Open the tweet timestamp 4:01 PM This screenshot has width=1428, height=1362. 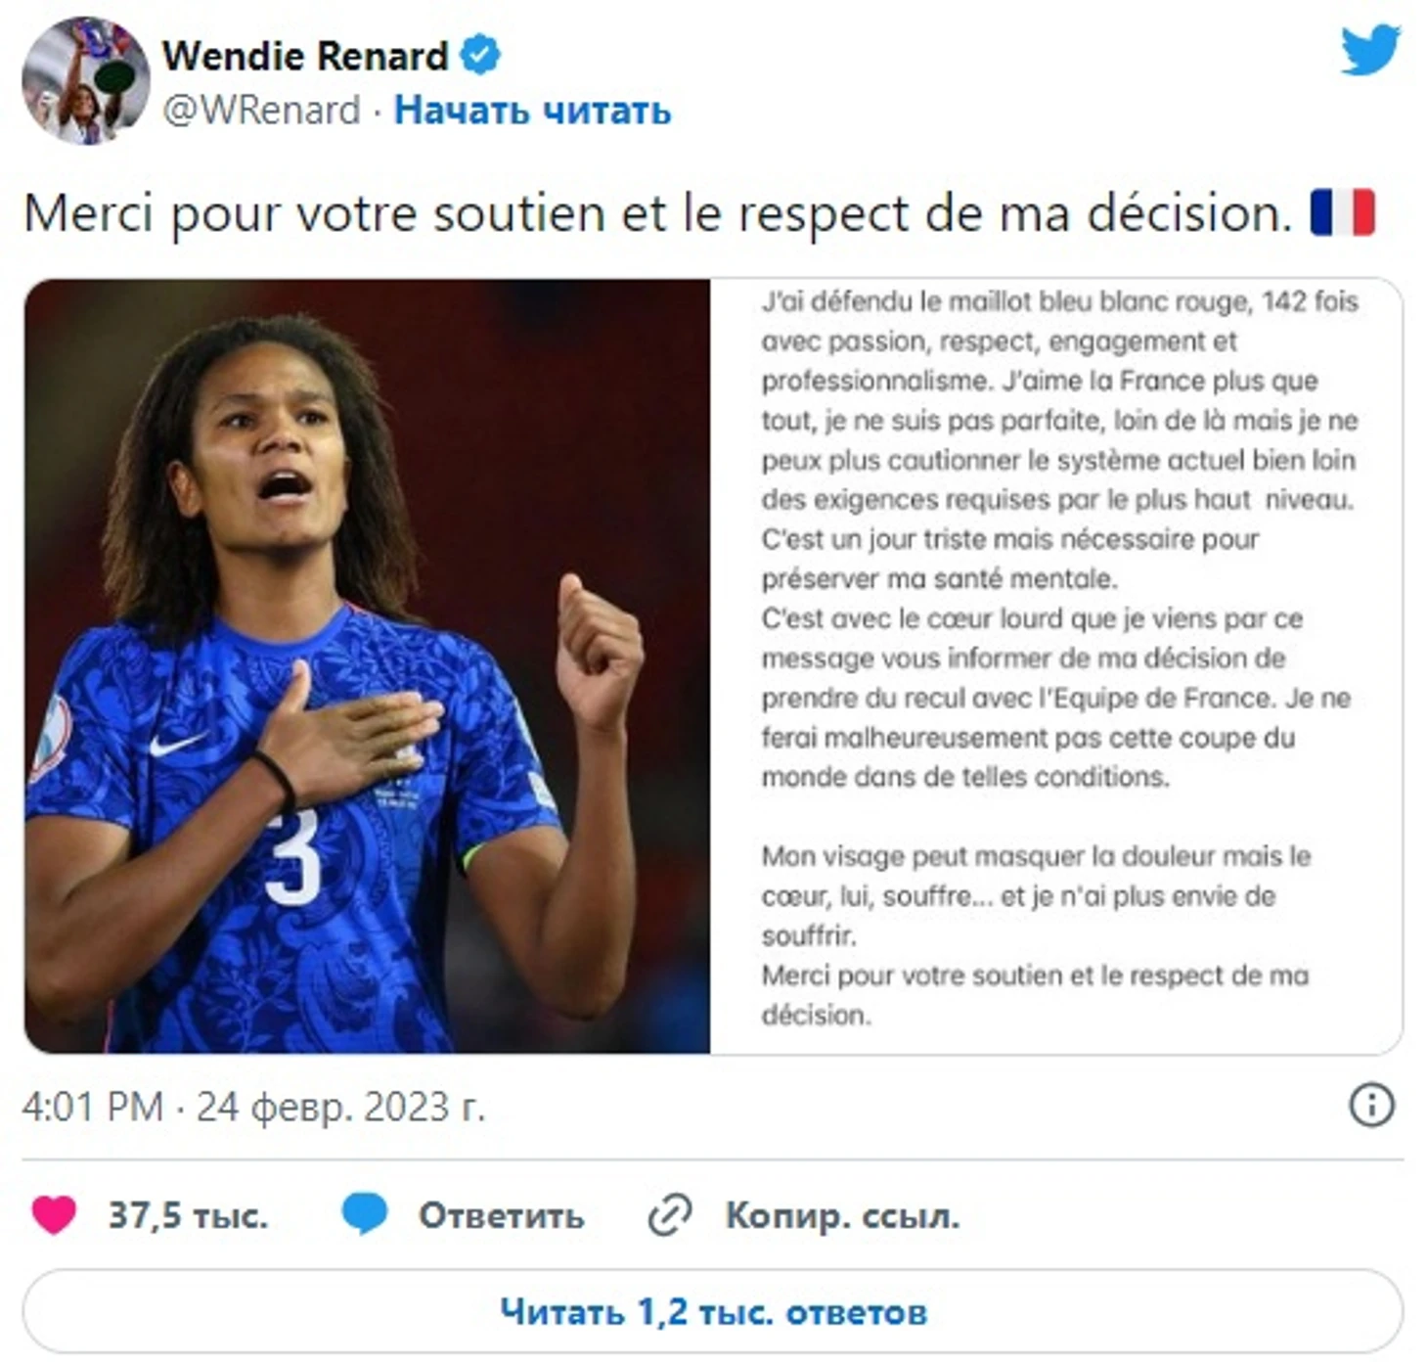pyautogui.click(x=92, y=1107)
